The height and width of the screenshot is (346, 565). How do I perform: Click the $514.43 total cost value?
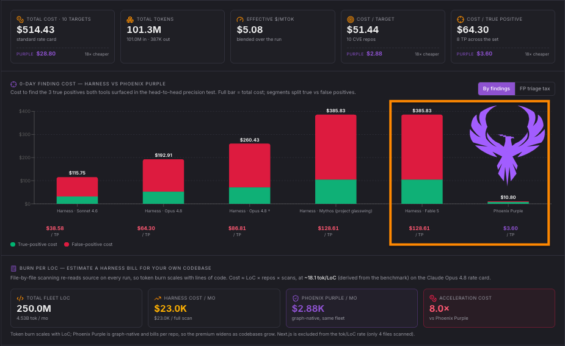tap(35, 30)
